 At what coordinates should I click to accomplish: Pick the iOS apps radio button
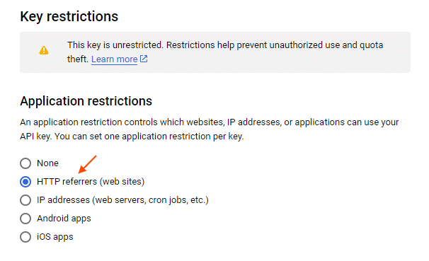25,237
